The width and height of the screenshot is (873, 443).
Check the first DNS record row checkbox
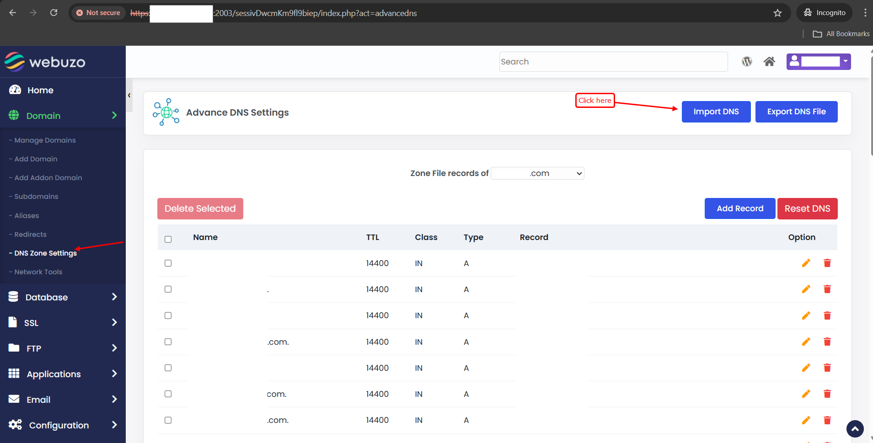click(x=168, y=263)
